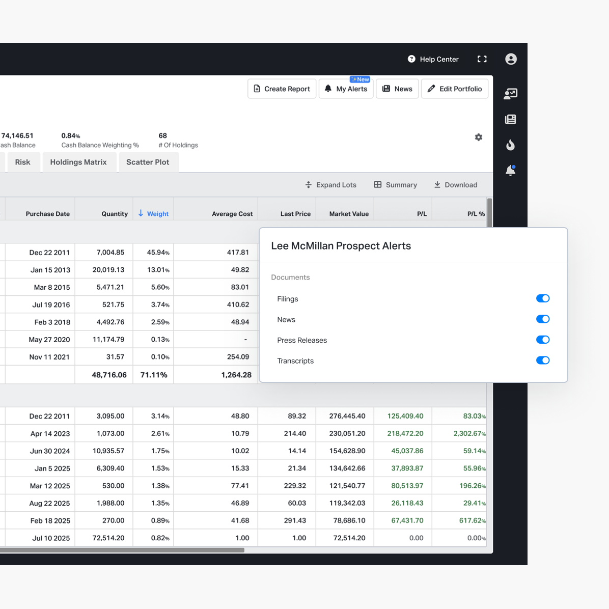Open table settings gear icon
Screen dimensions: 609x609
[x=478, y=137]
